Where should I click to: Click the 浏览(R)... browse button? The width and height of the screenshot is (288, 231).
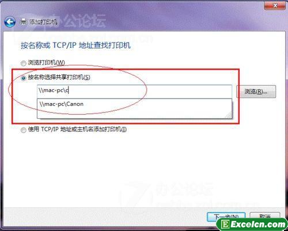coord(256,92)
